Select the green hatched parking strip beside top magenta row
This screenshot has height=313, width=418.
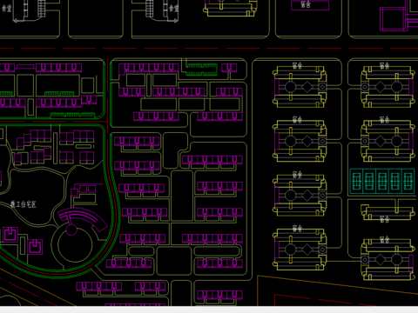coord(201,70)
